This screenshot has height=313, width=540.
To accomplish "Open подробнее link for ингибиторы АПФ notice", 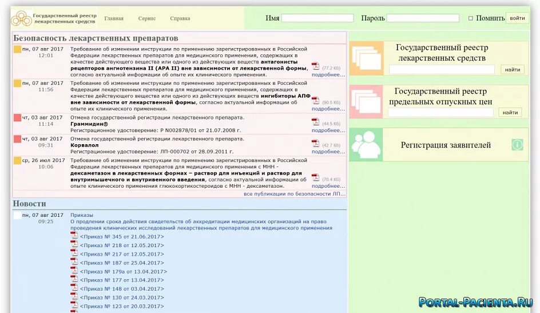I will point(328,109).
